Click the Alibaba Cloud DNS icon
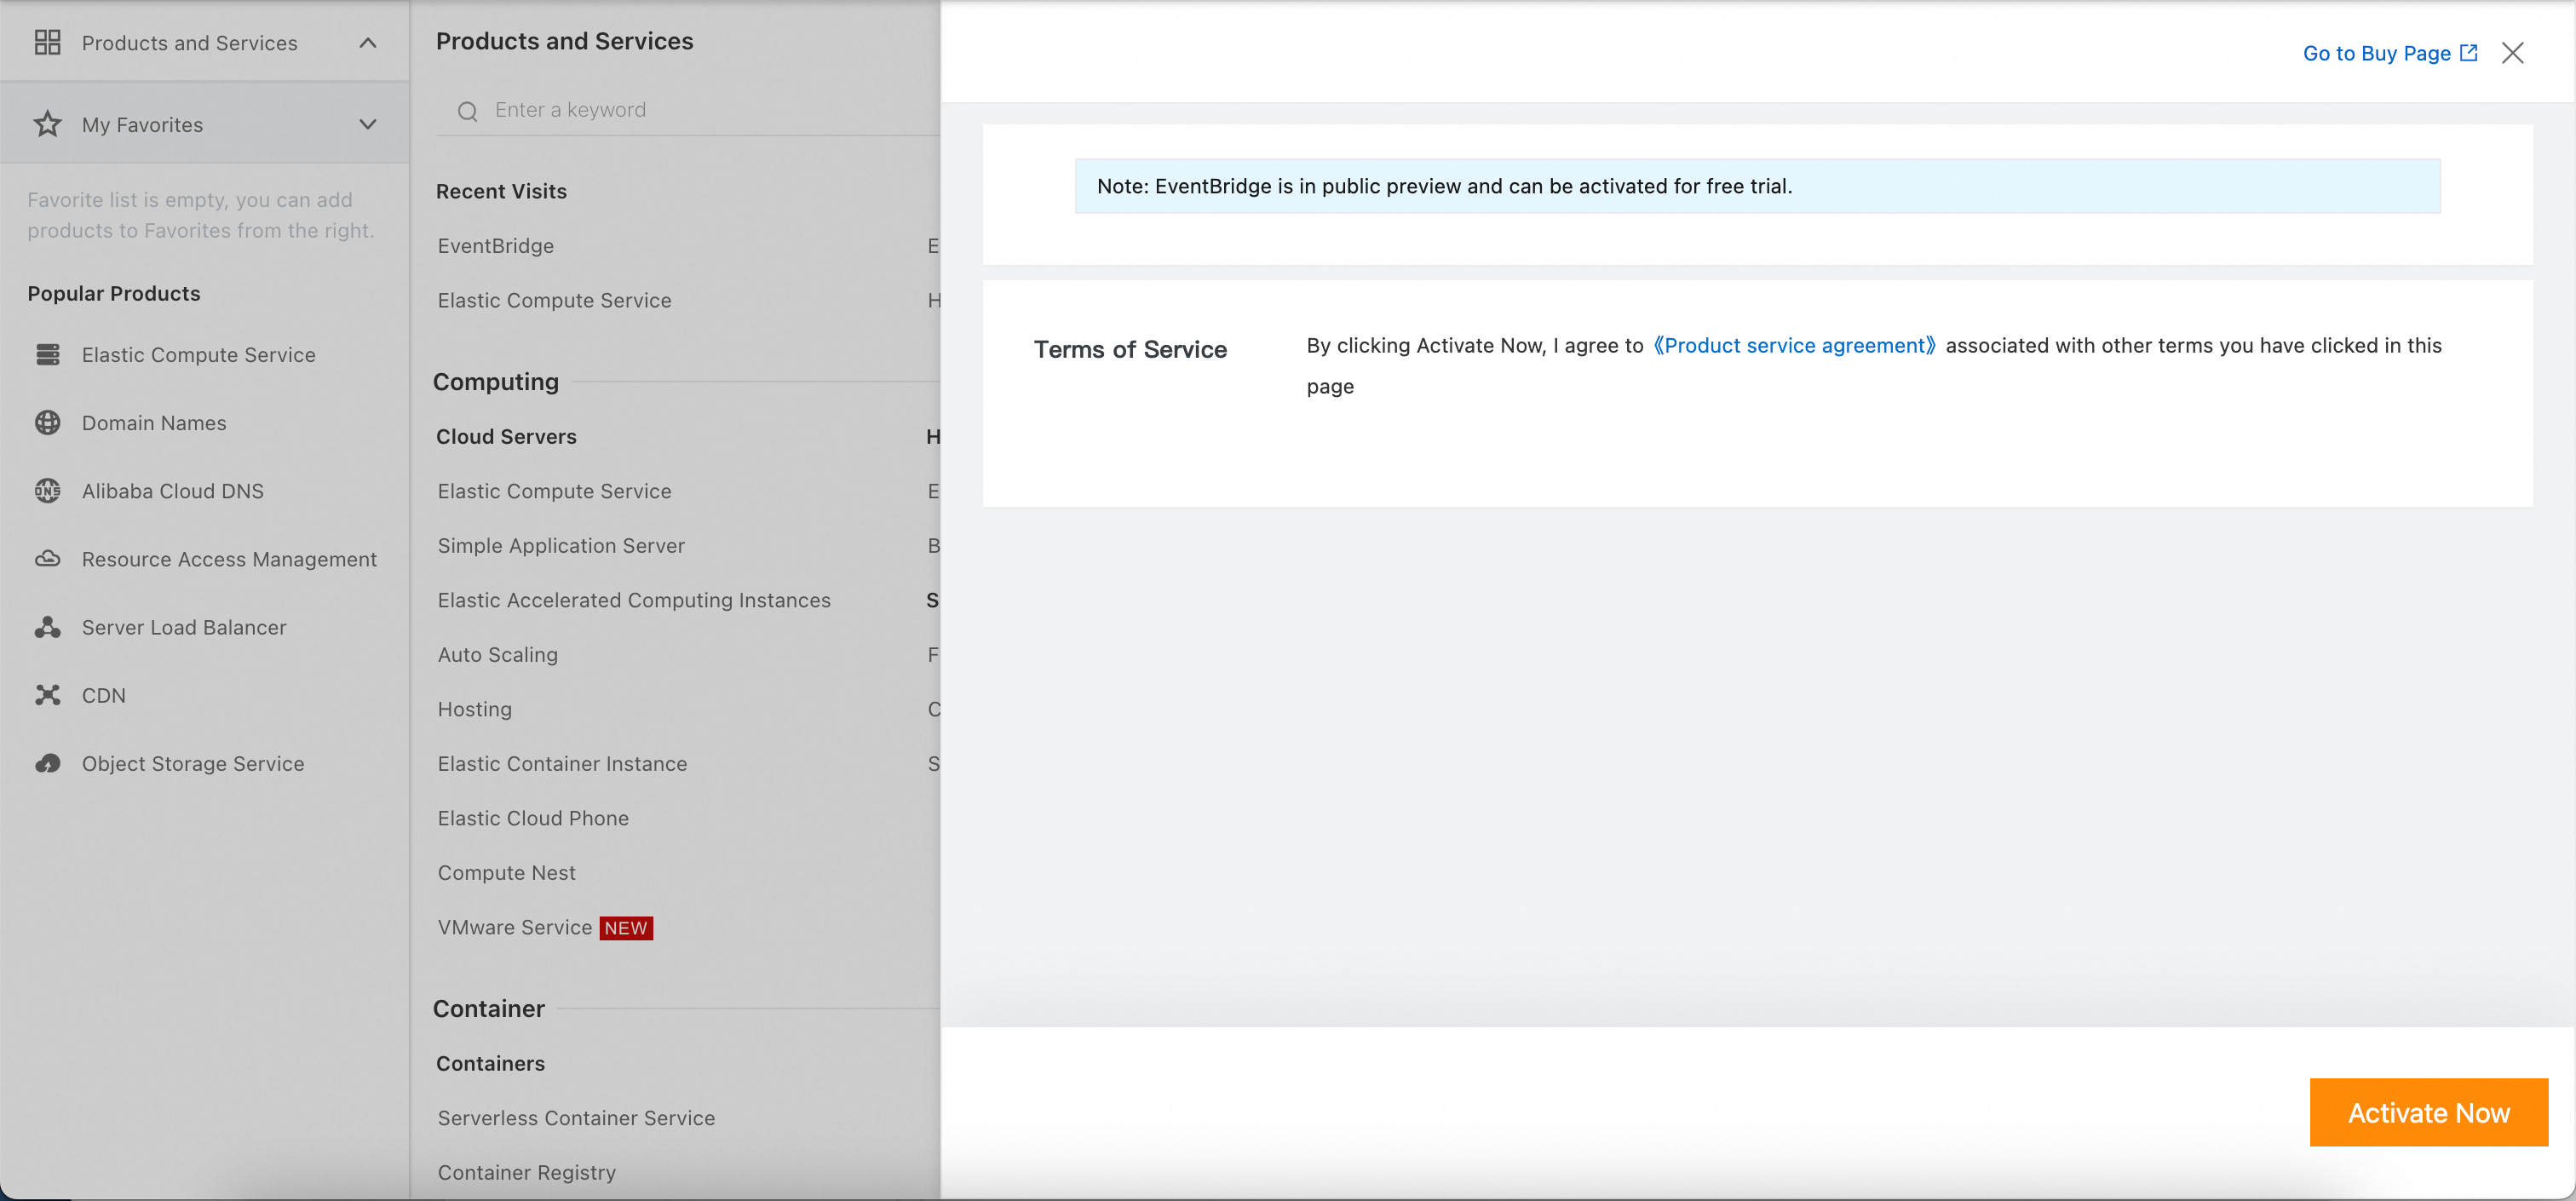Screen dimensions: 2576x1201 click(47, 490)
